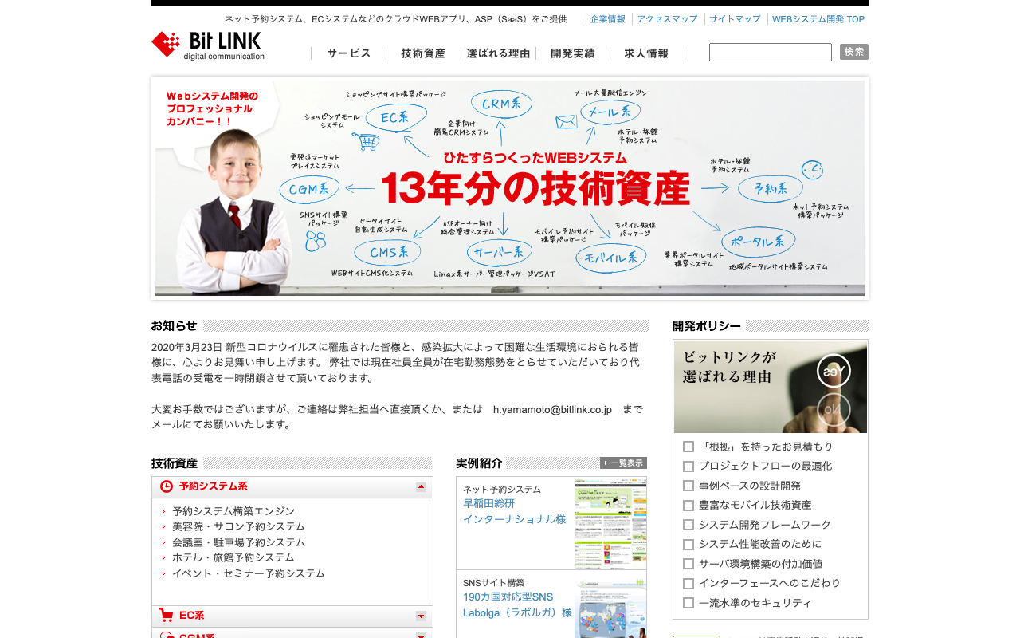The height and width of the screenshot is (638, 1020).
Task: Open 190カ国対応型SNS Labolga case link
Action: click(x=518, y=605)
